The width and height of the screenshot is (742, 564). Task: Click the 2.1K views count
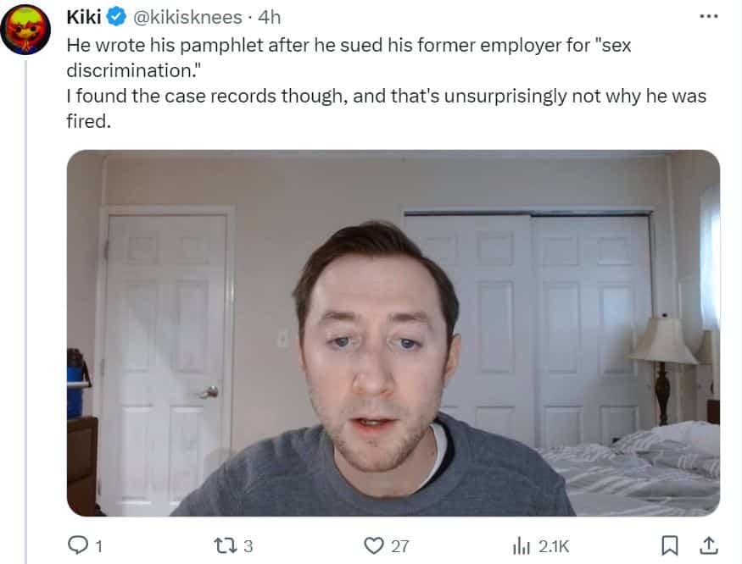[554, 546]
